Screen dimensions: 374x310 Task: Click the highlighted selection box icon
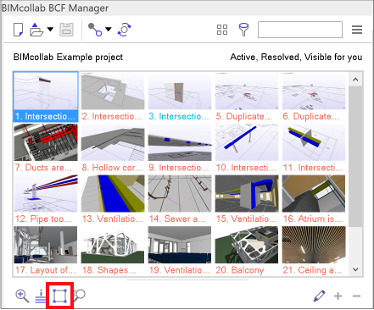click(60, 296)
